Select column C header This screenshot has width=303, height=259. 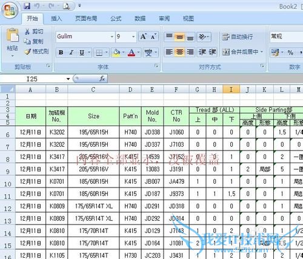pyautogui.click(x=93, y=89)
